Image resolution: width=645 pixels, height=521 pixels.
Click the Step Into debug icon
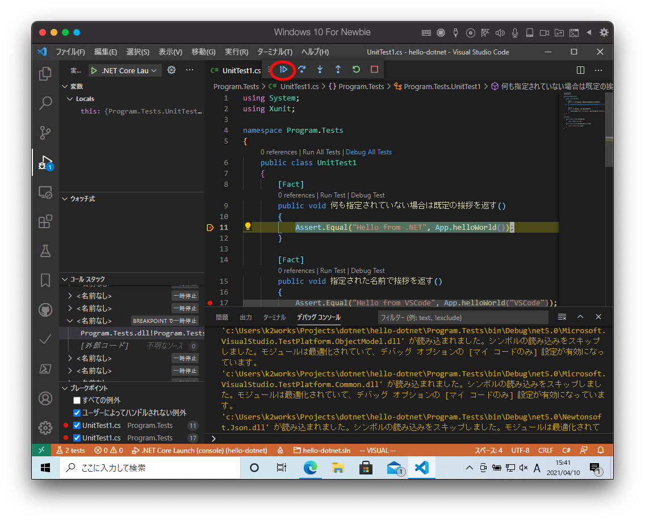(x=320, y=70)
